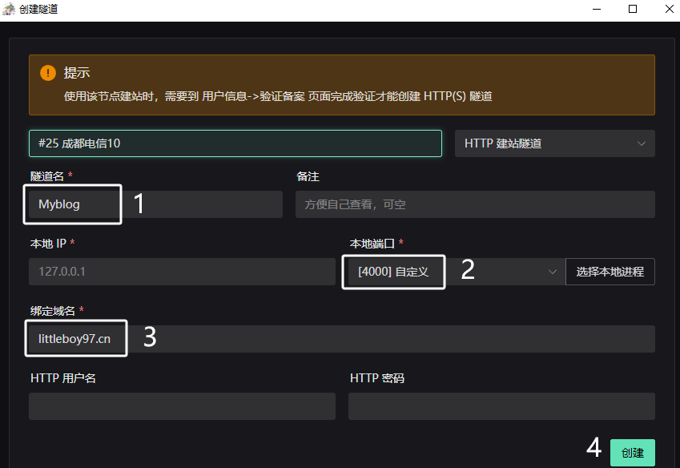Click the green 创建 button
This screenshot has width=680, height=468.
632,453
